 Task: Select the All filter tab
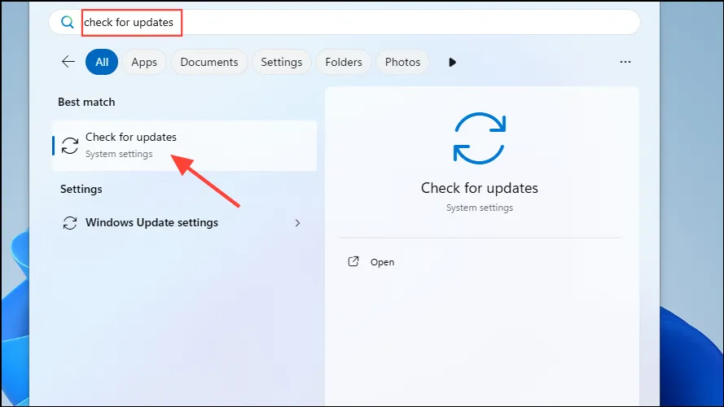[x=102, y=62]
